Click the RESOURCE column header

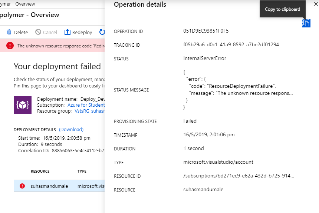[40, 172]
